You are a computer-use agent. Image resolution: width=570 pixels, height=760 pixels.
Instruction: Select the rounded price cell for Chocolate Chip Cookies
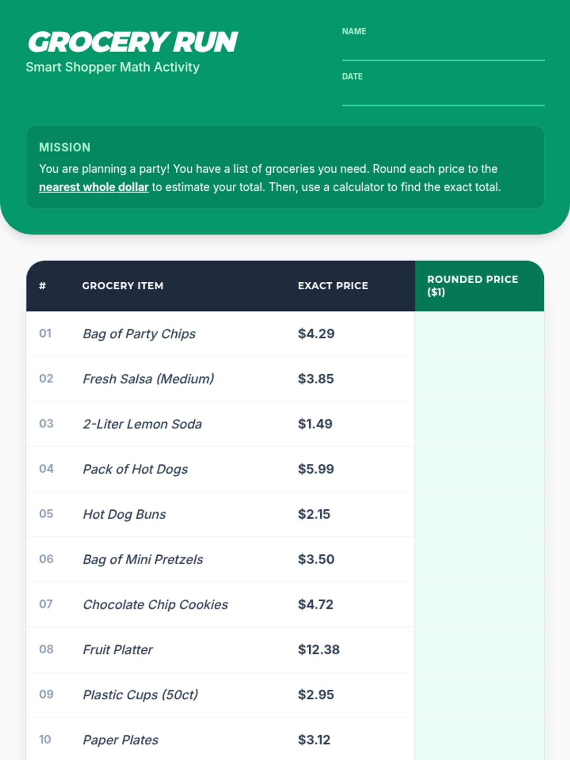[479, 605]
